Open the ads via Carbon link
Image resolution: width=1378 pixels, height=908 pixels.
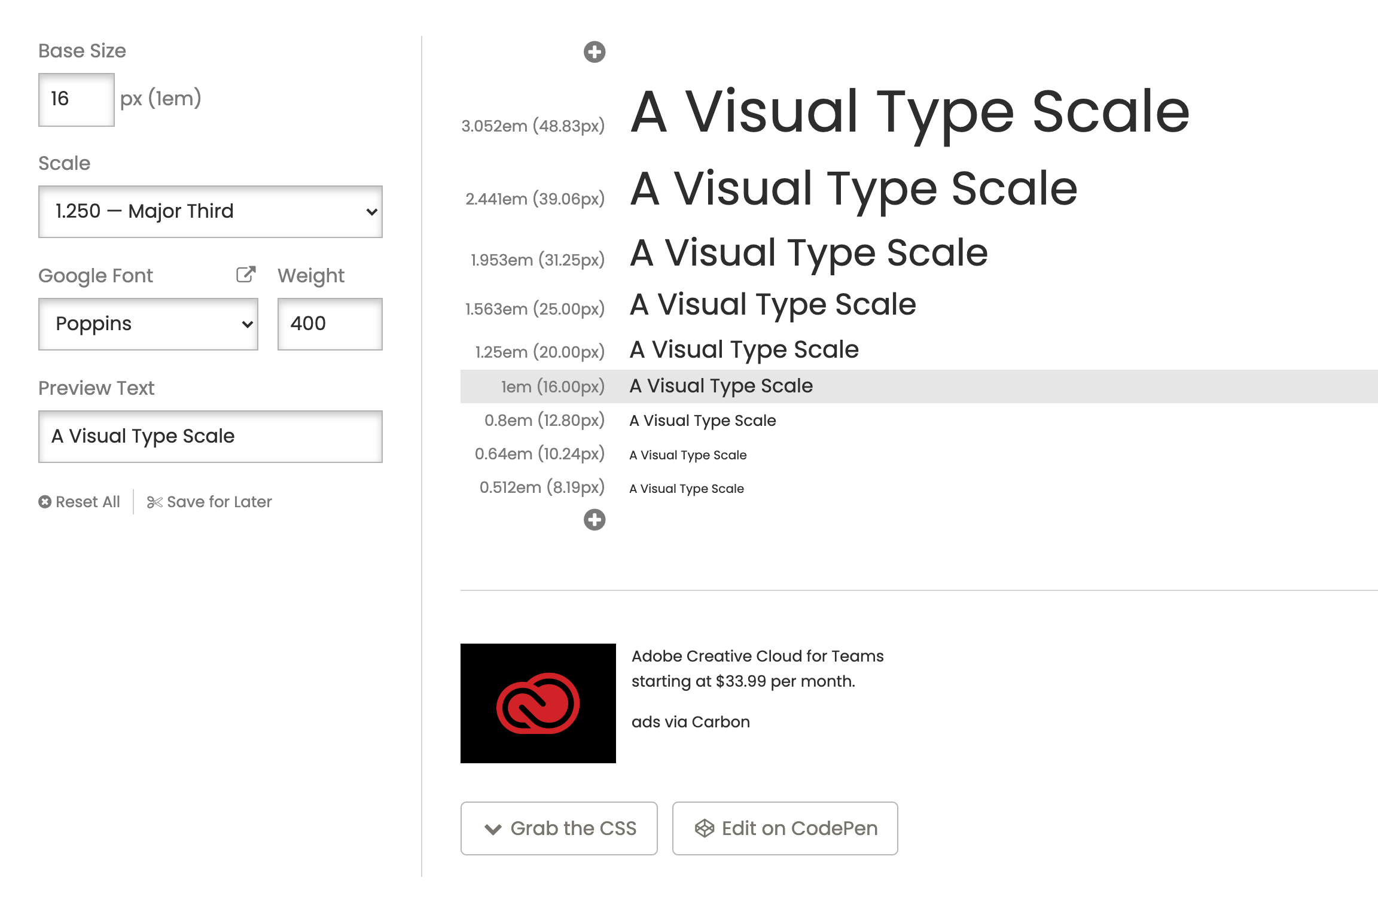(690, 722)
